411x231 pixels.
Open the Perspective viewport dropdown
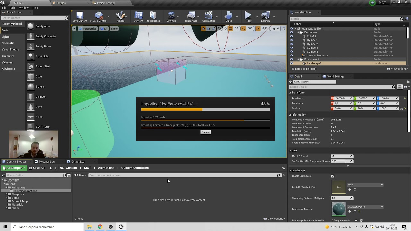(87, 28)
